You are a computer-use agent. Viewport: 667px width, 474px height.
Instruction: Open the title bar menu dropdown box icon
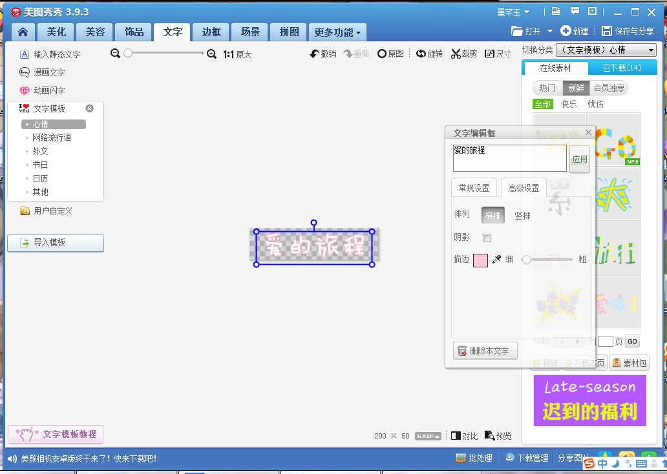pos(592,12)
